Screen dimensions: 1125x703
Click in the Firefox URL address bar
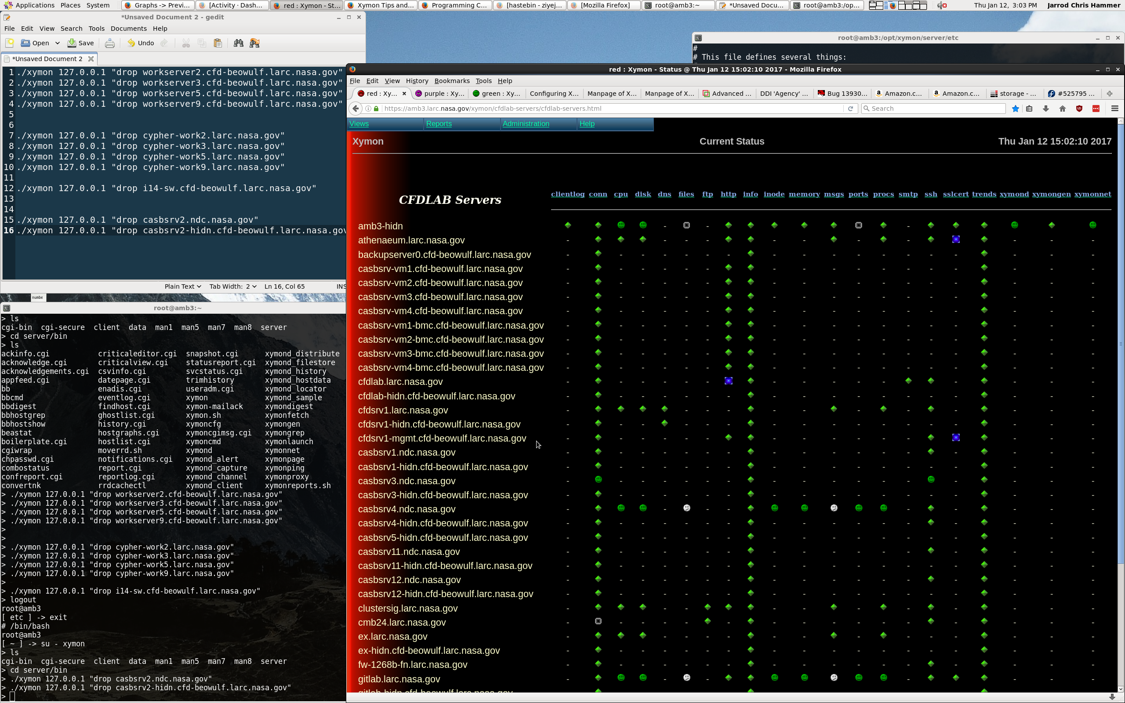[x=604, y=109]
